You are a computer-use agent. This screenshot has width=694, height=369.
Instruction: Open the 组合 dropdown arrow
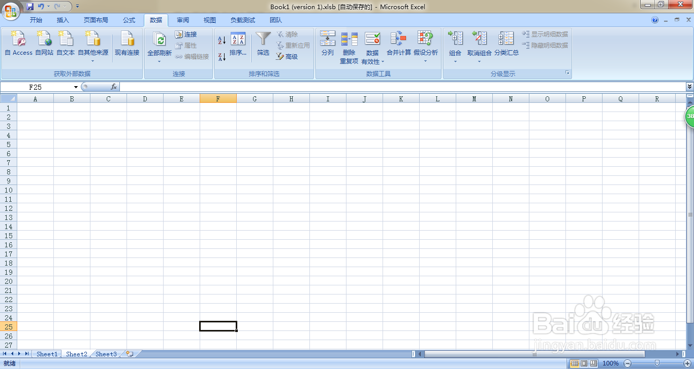[x=455, y=61]
